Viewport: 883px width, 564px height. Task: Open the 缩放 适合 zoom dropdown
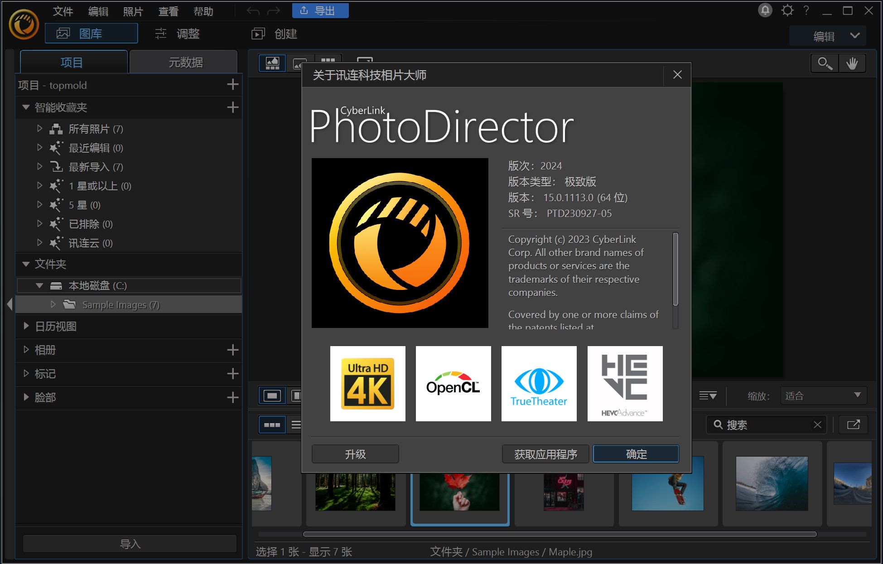[x=824, y=396]
